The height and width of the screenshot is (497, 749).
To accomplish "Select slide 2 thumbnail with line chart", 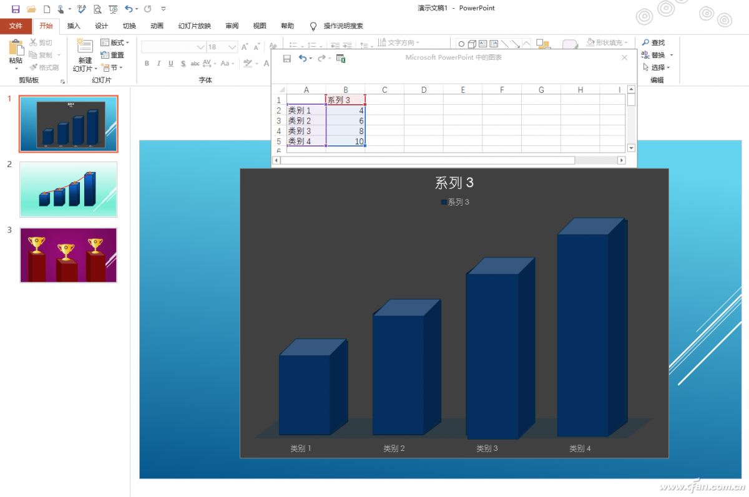I will [68, 190].
